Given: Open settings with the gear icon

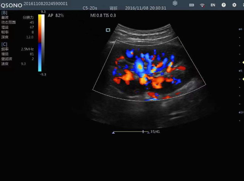Looking at the screenshot, I should [234, 5].
